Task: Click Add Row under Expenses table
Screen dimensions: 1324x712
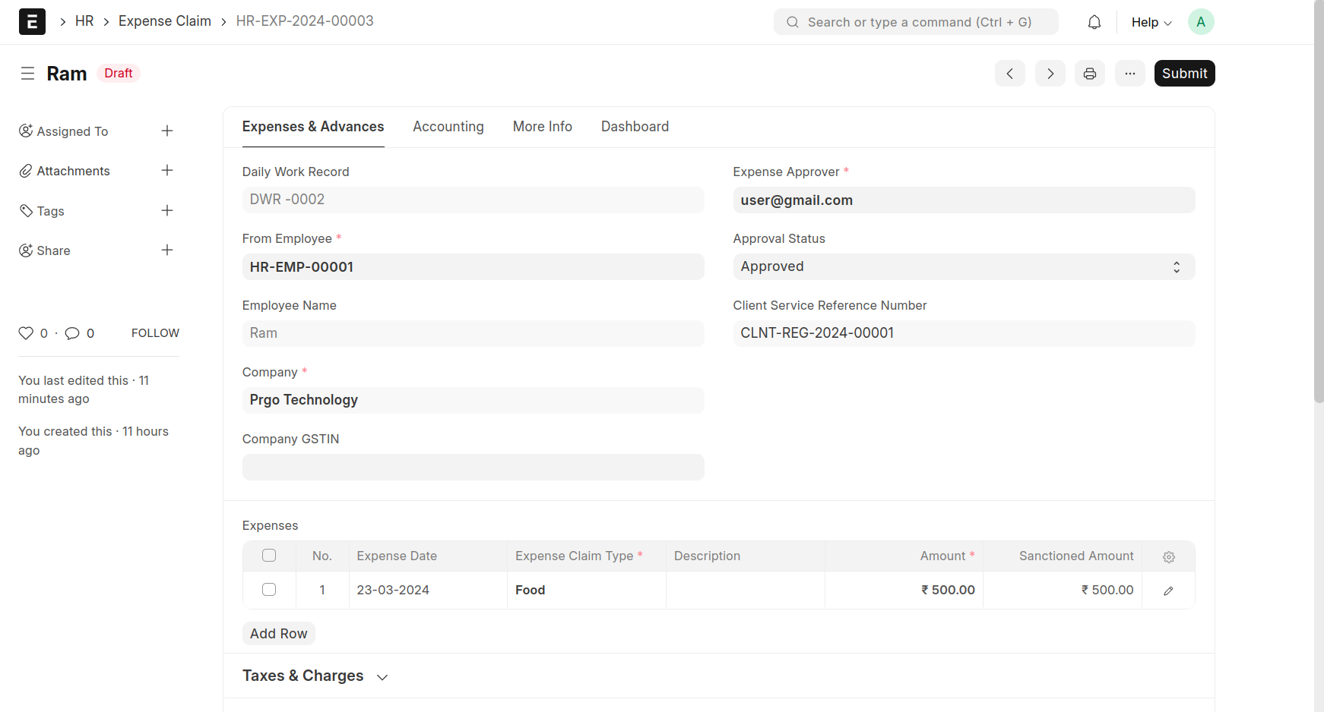Action: pos(278,634)
